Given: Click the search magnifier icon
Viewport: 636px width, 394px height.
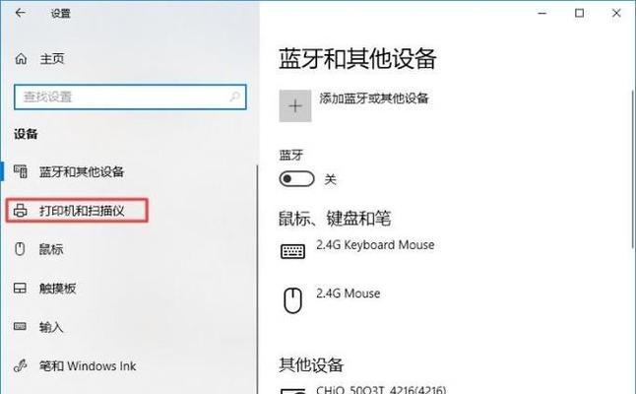Looking at the screenshot, I should (234, 97).
